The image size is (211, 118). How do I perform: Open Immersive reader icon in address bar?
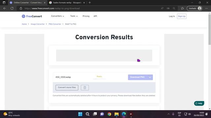coord(168,9)
